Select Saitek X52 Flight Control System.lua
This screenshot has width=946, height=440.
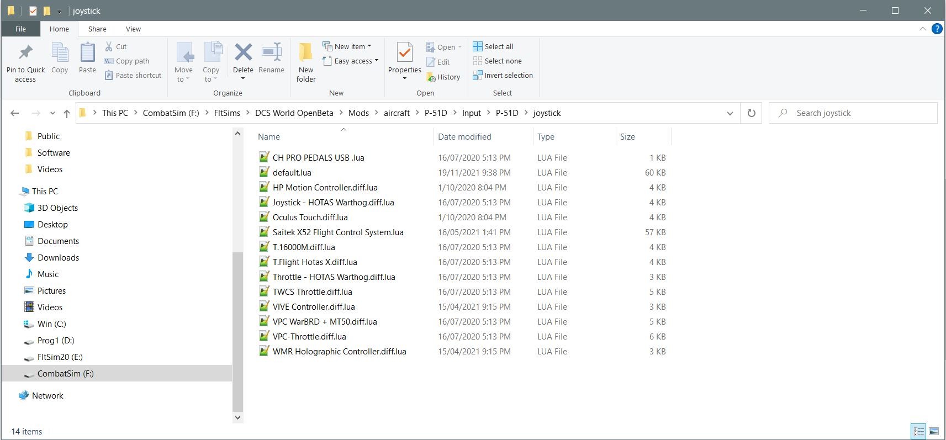[337, 232]
